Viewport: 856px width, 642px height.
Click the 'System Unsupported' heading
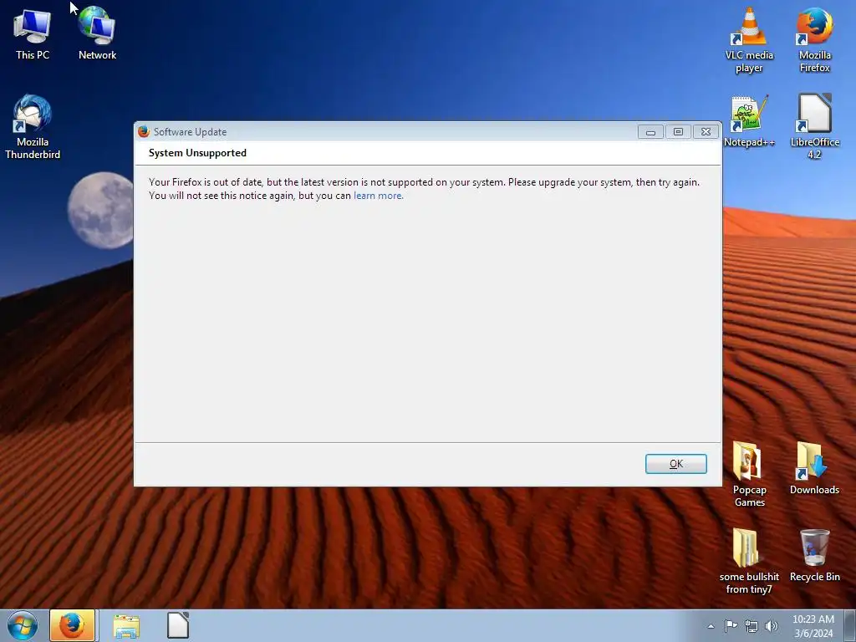[197, 153]
